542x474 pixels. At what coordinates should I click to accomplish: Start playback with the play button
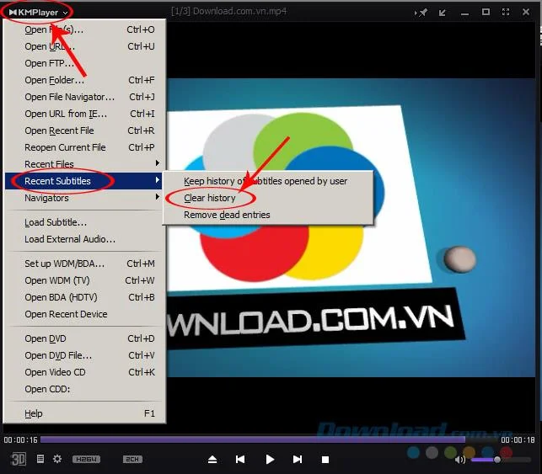click(x=270, y=459)
